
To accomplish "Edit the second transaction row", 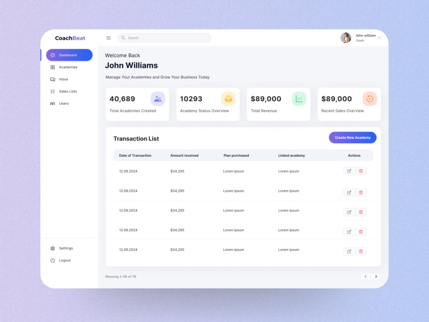I will 349,192.
